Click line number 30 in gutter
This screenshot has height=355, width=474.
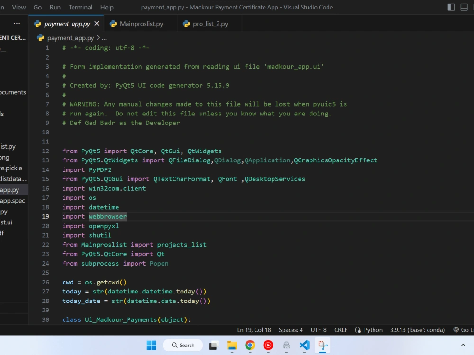46,319
